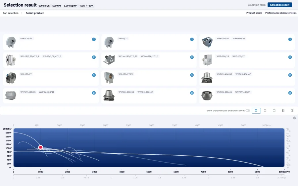Select the FK-20/2T product tag
The width and height of the screenshot is (298, 186).
pos(123,39)
